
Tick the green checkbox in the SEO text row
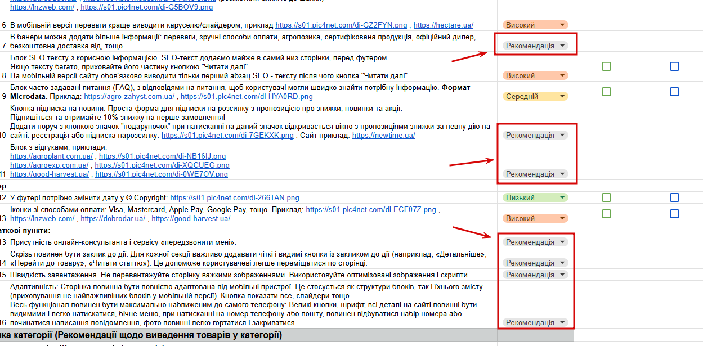point(606,66)
